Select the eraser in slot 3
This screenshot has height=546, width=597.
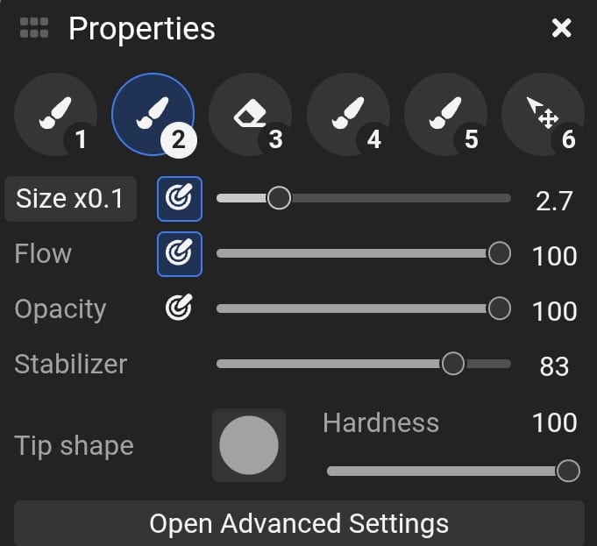(251, 115)
